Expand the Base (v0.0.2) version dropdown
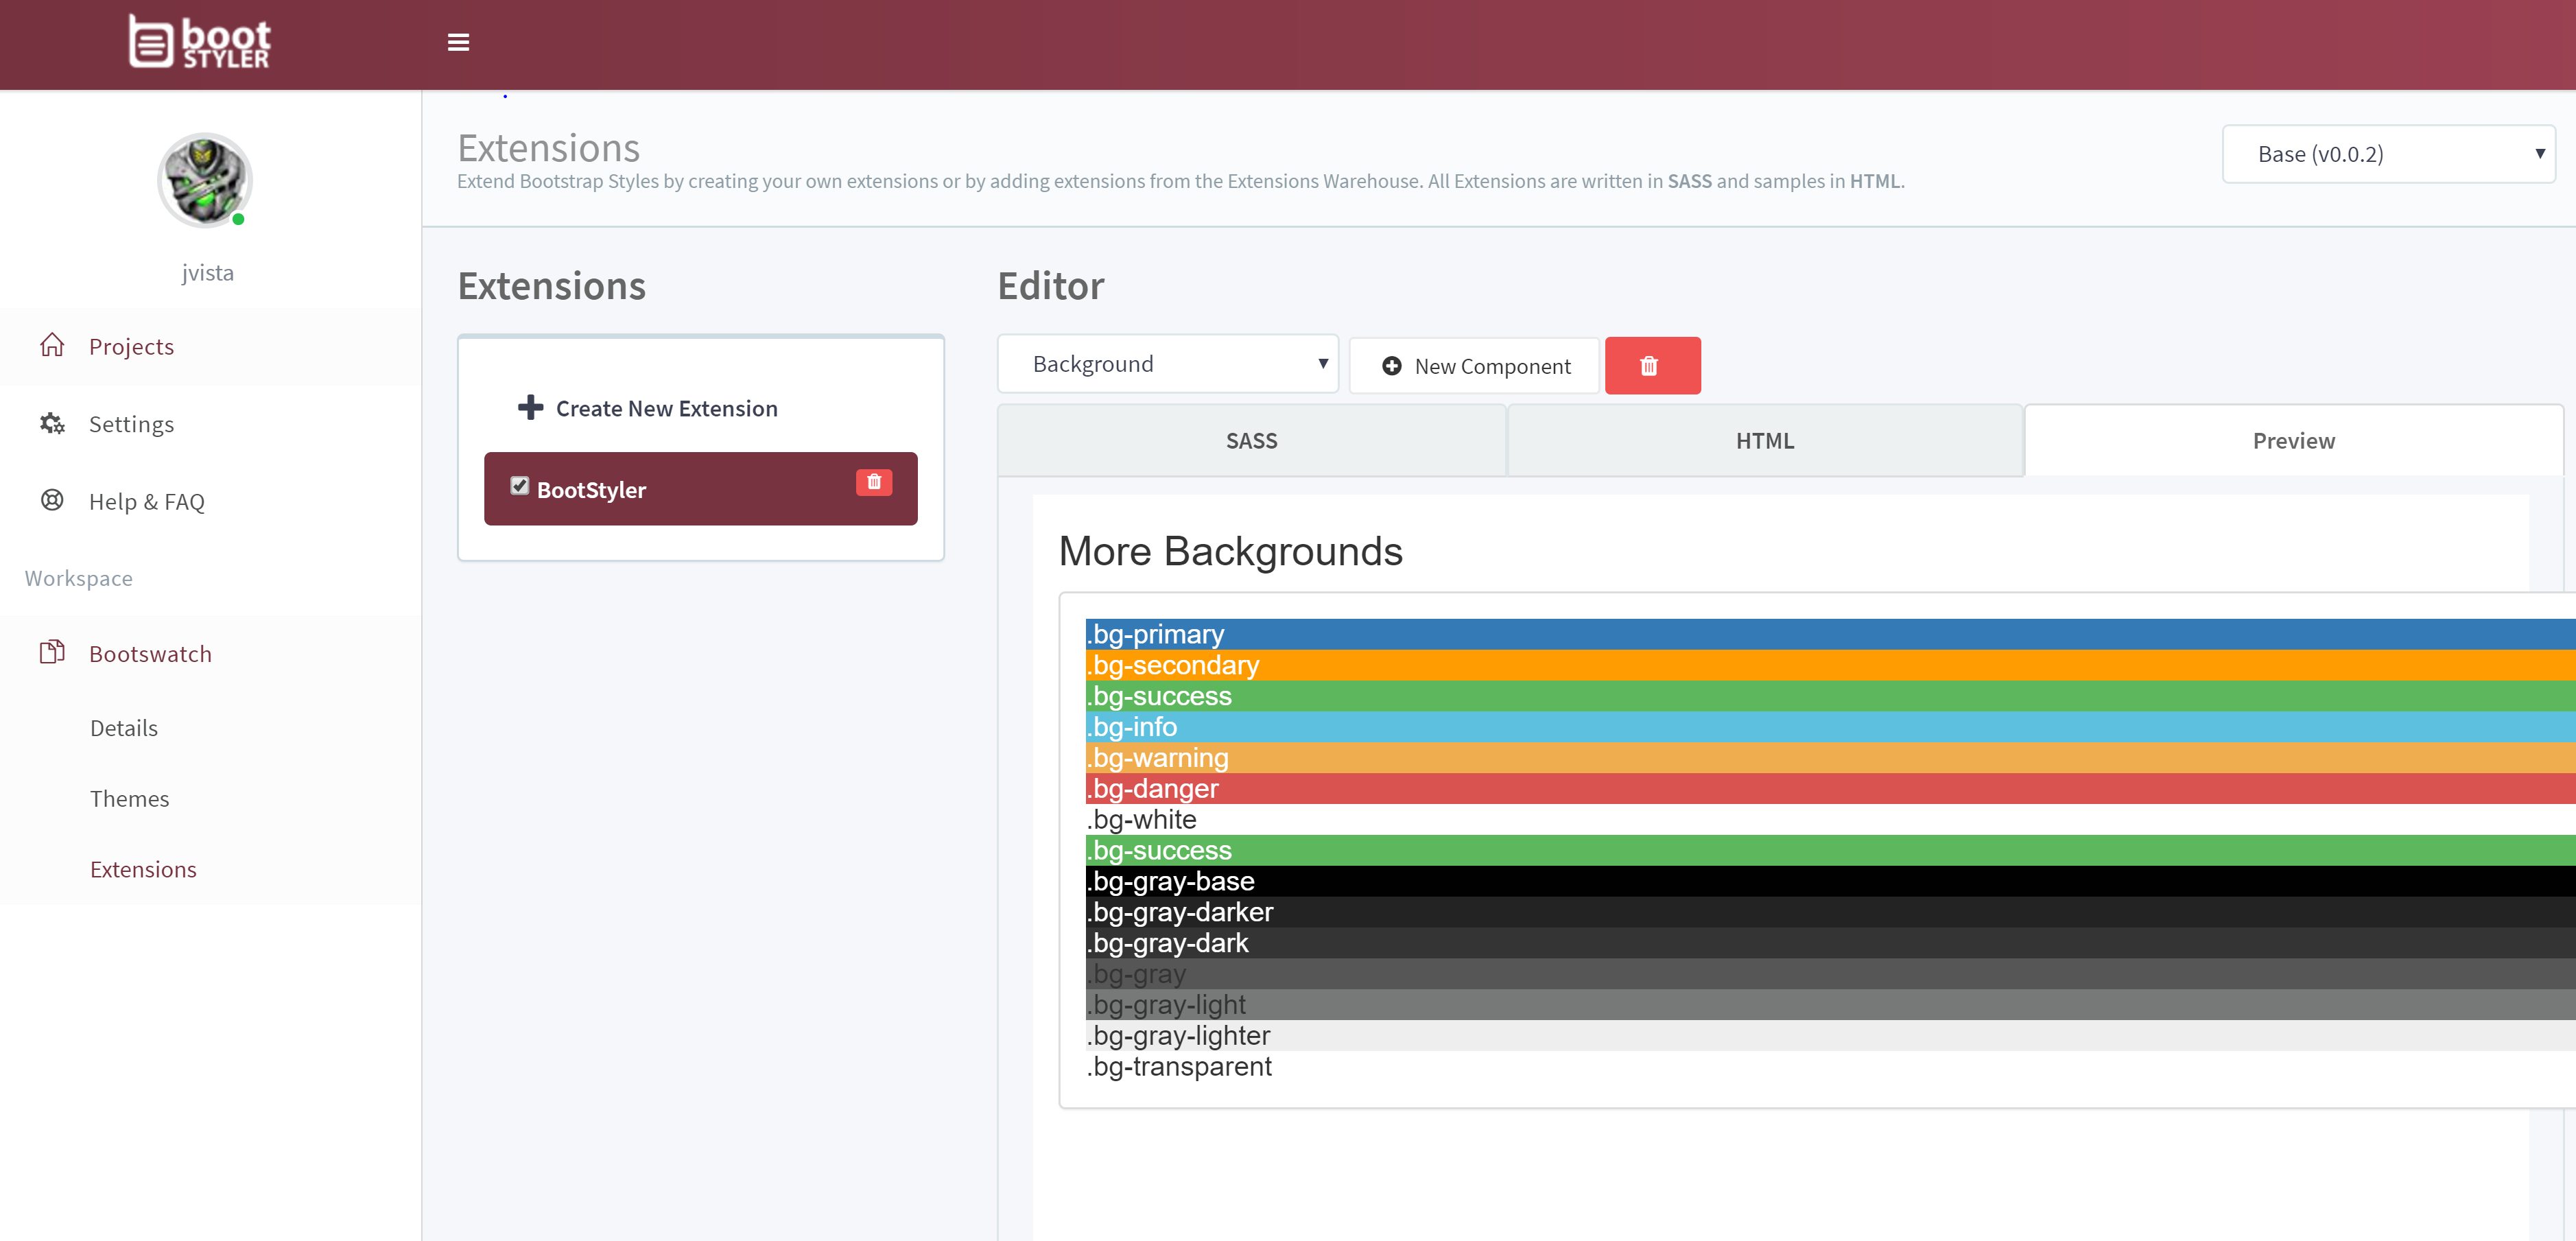The width and height of the screenshot is (2576, 1241). [2387, 154]
